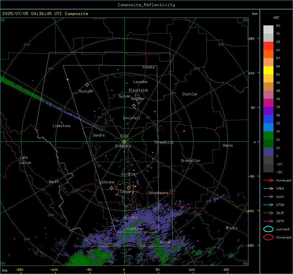
Task: Click the green 31JP arrow icon
Action: click(x=268, y=213)
